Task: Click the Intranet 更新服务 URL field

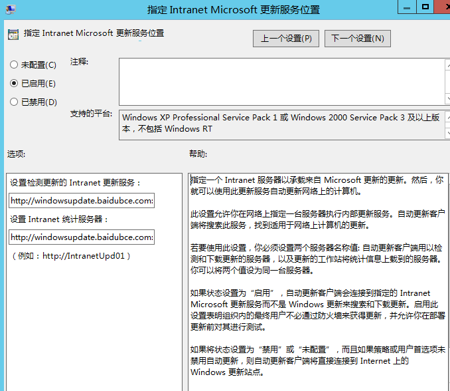Action: click(82, 200)
